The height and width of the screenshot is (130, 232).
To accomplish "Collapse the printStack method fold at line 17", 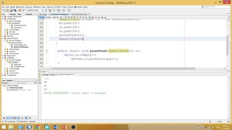I will click(47, 51).
